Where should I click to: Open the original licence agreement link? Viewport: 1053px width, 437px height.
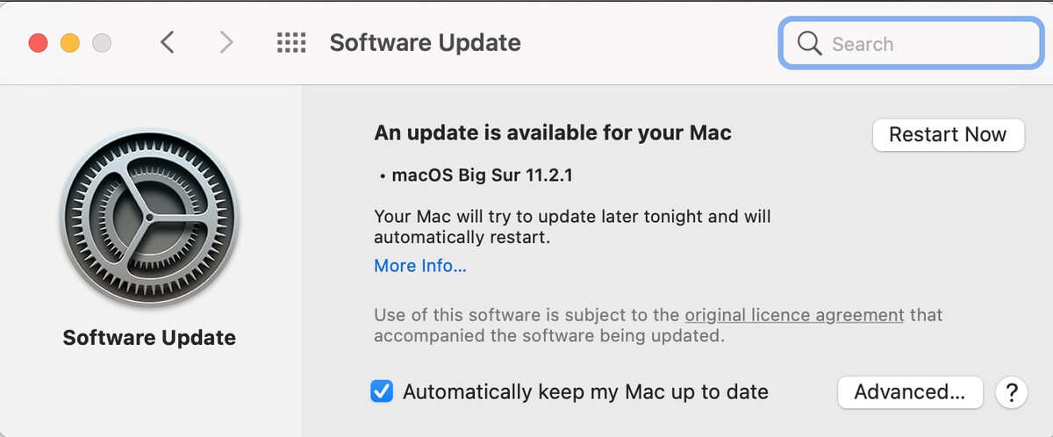click(x=794, y=314)
